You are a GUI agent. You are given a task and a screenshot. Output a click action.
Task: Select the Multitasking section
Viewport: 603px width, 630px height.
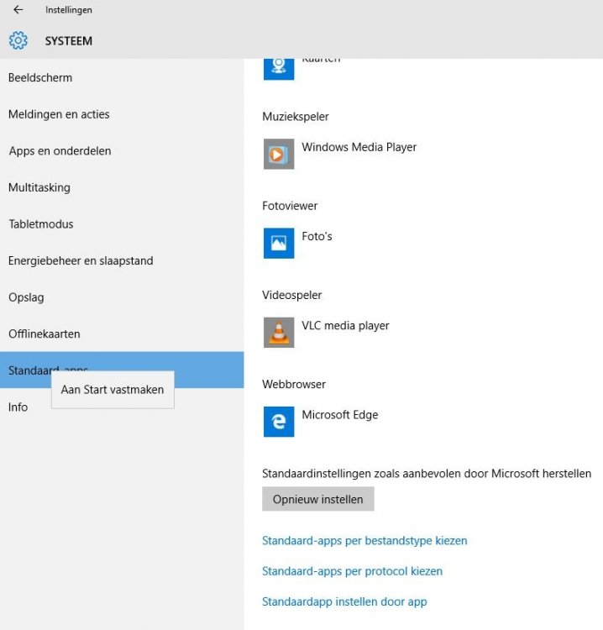[x=39, y=187]
